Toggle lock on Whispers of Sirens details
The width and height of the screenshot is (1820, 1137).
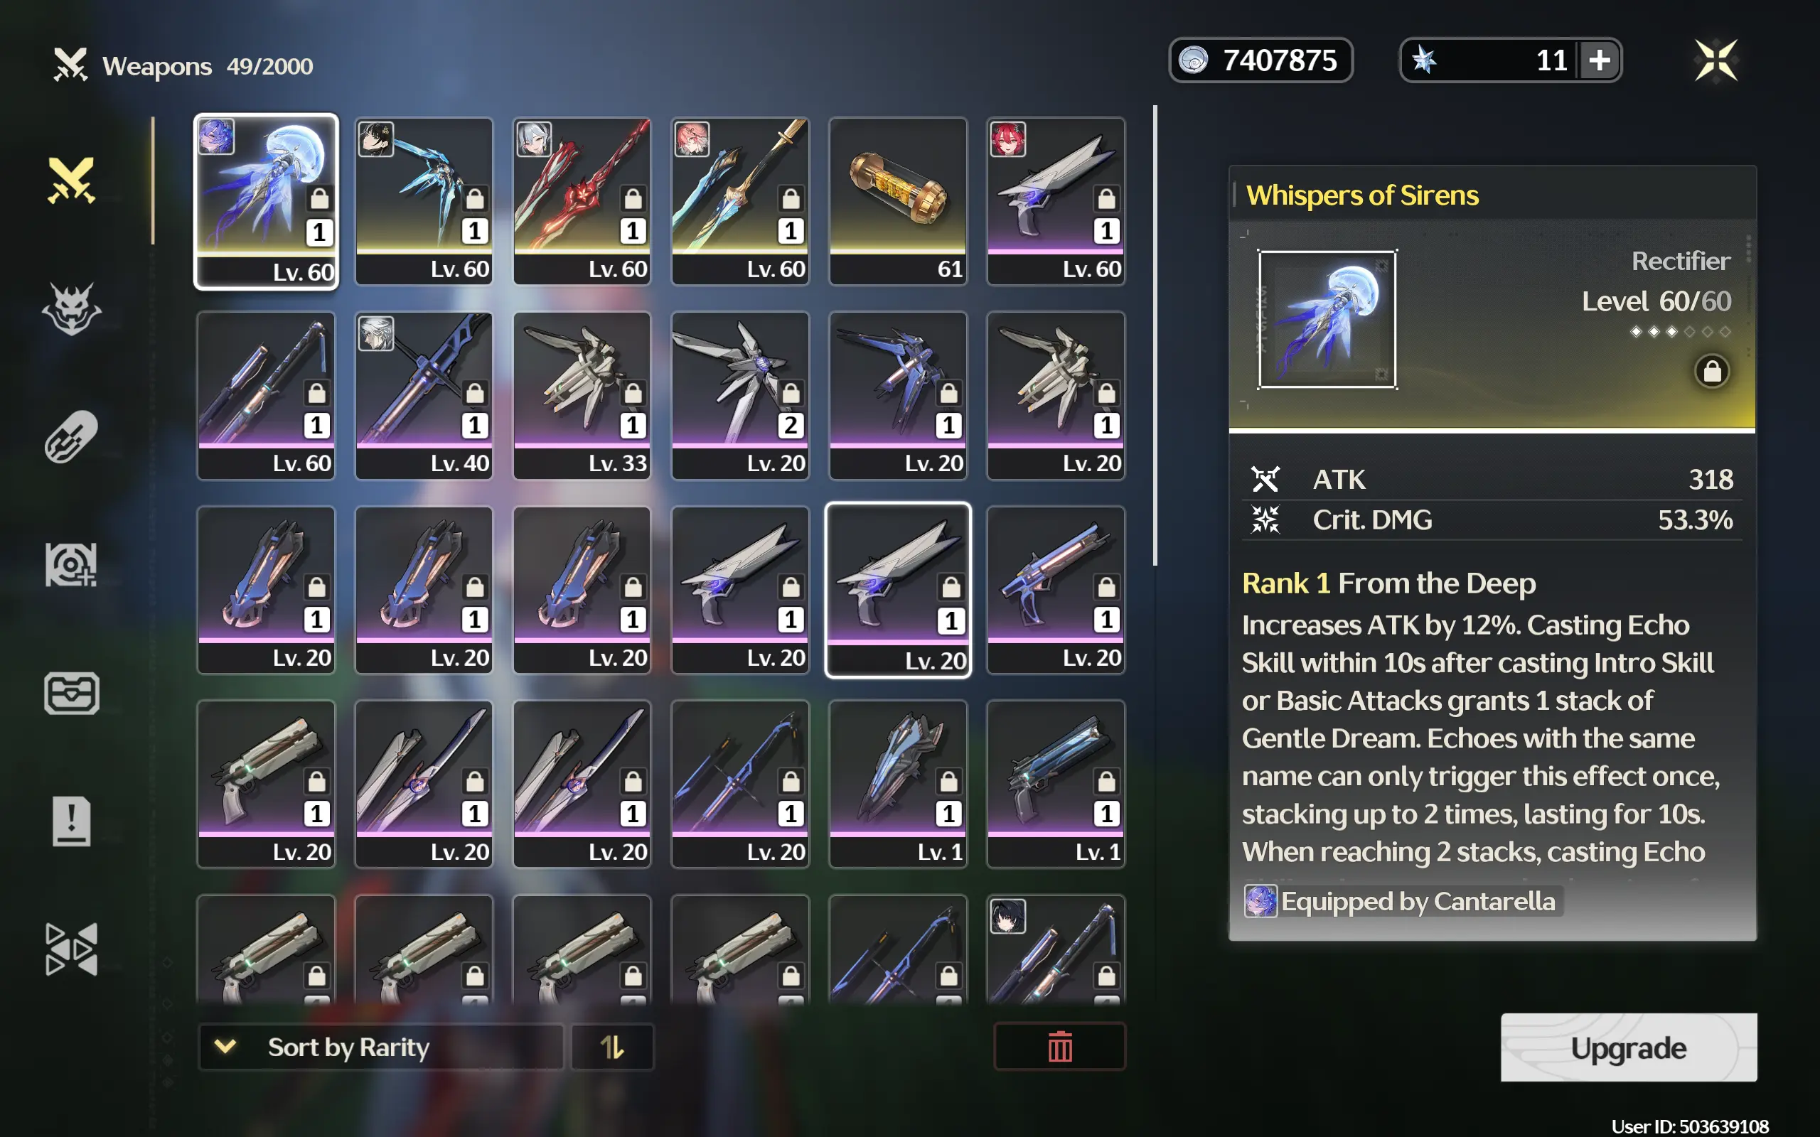pyautogui.click(x=1712, y=372)
